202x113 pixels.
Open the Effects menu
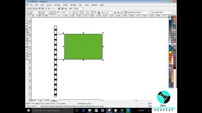point(65,5)
